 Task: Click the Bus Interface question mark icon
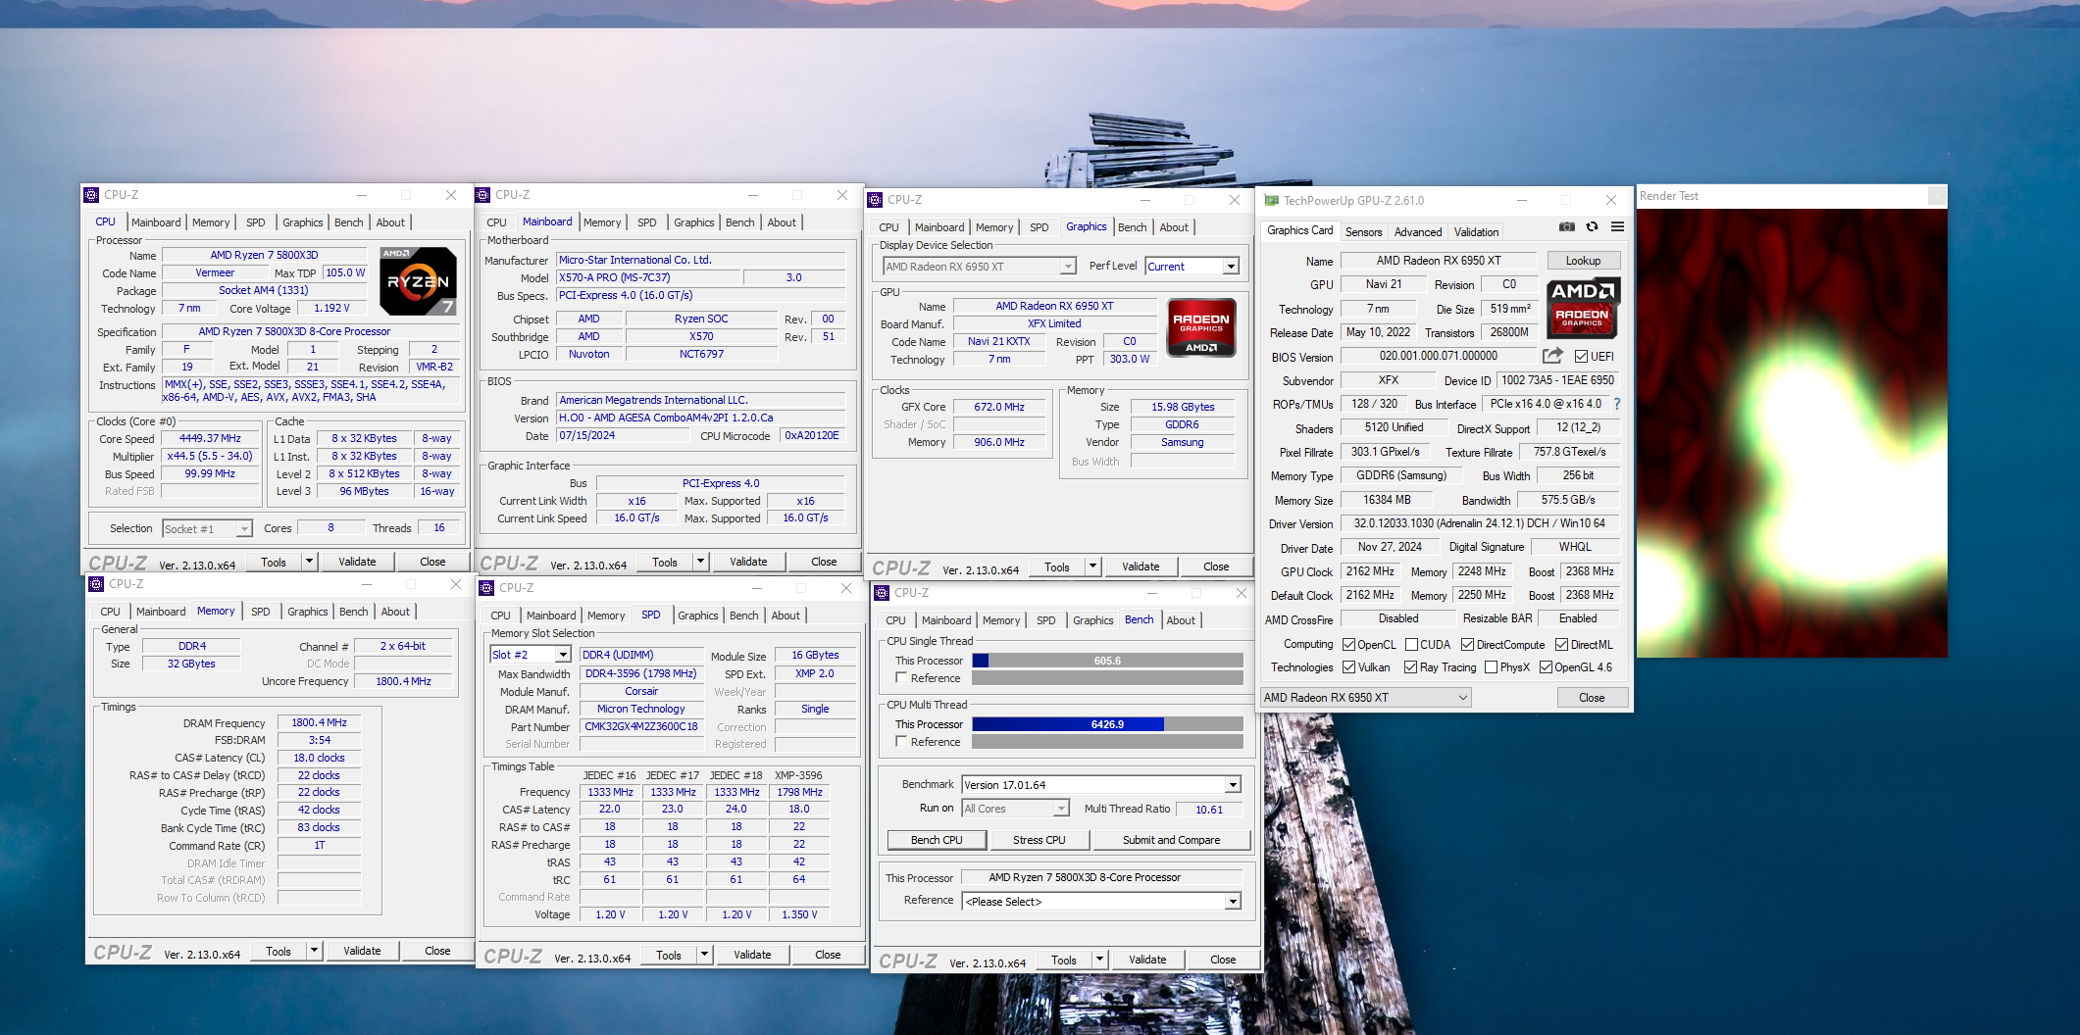1617,404
